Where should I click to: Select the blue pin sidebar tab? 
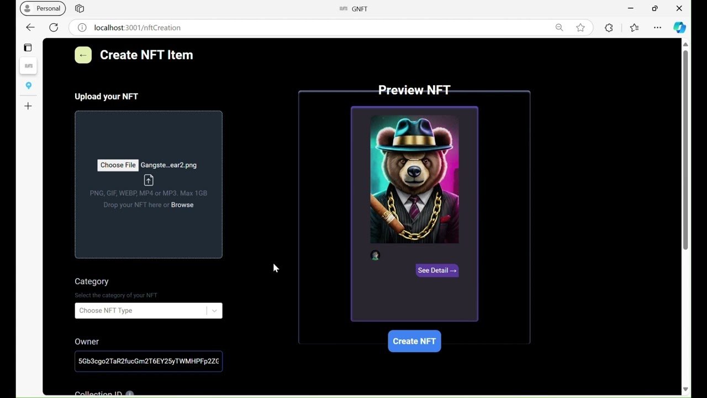tap(28, 86)
